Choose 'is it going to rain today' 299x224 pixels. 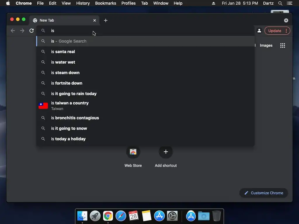coord(145,94)
